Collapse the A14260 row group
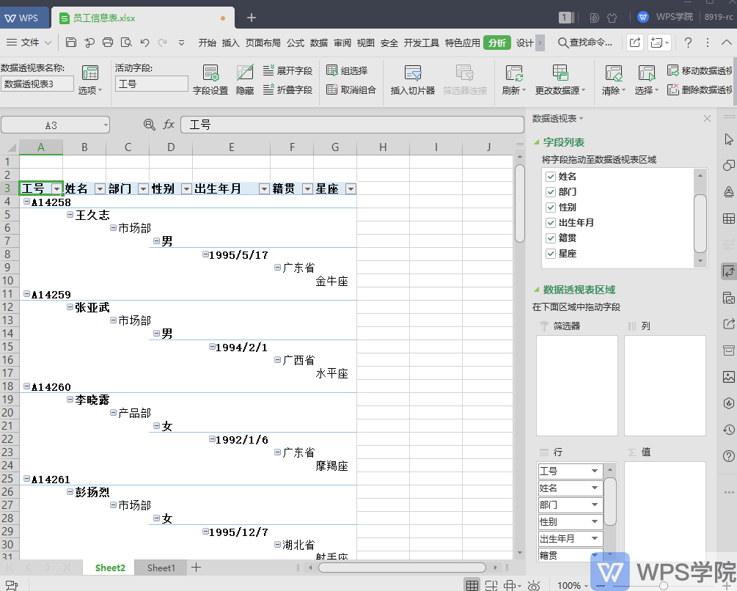This screenshot has width=737, height=591. (x=27, y=386)
